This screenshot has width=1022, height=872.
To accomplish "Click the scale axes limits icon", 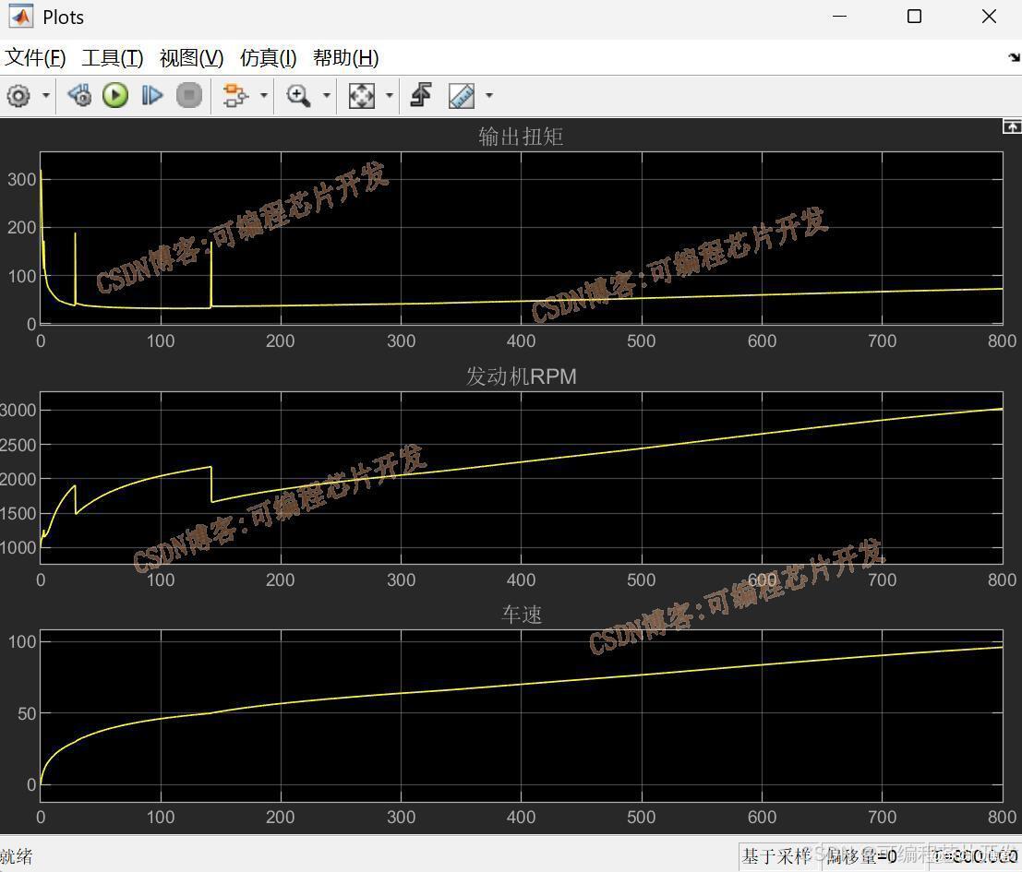I will tap(362, 96).
